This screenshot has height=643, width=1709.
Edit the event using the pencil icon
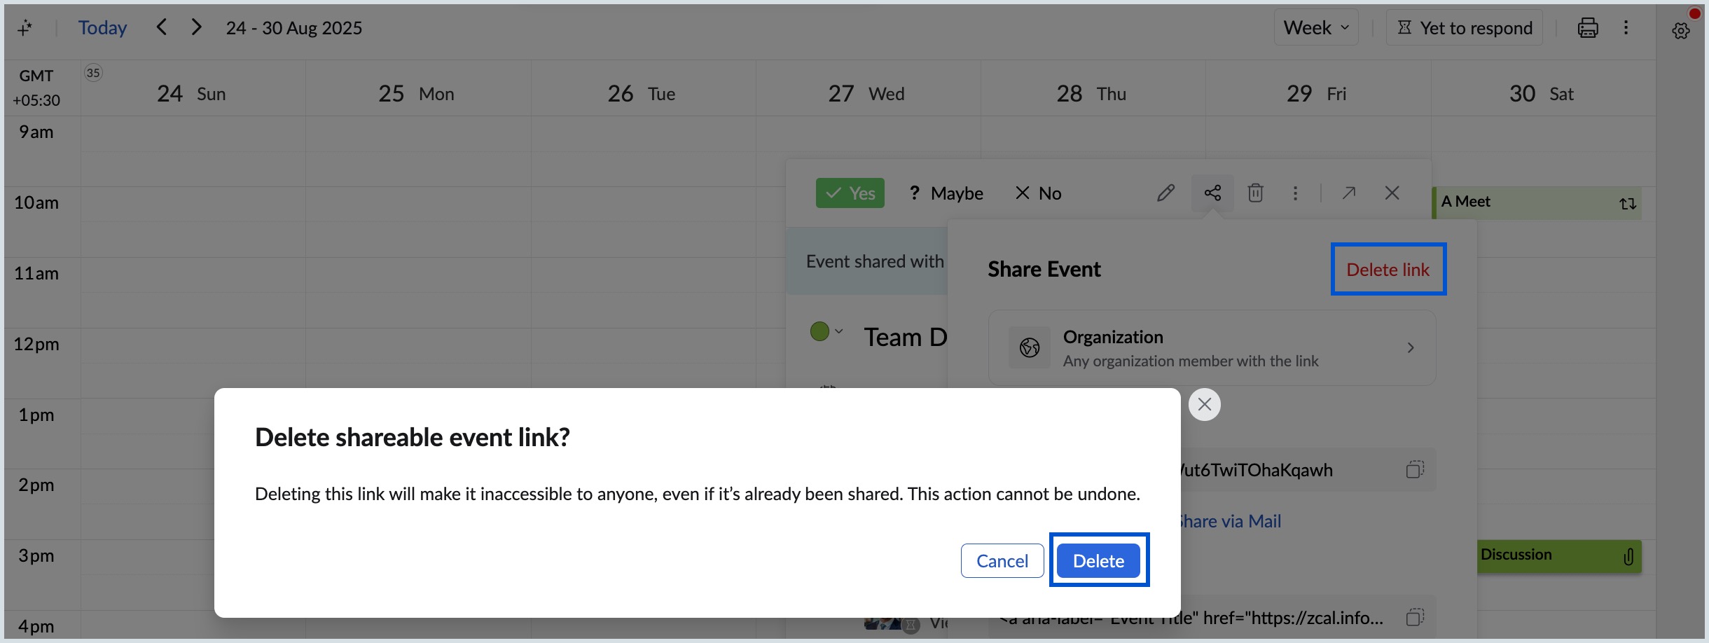pyautogui.click(x=1165, y=193)
